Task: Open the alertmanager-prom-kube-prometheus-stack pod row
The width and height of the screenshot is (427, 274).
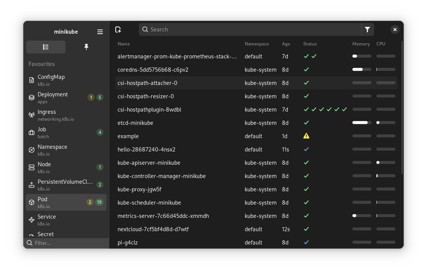Action: click(x=256, y=56)
